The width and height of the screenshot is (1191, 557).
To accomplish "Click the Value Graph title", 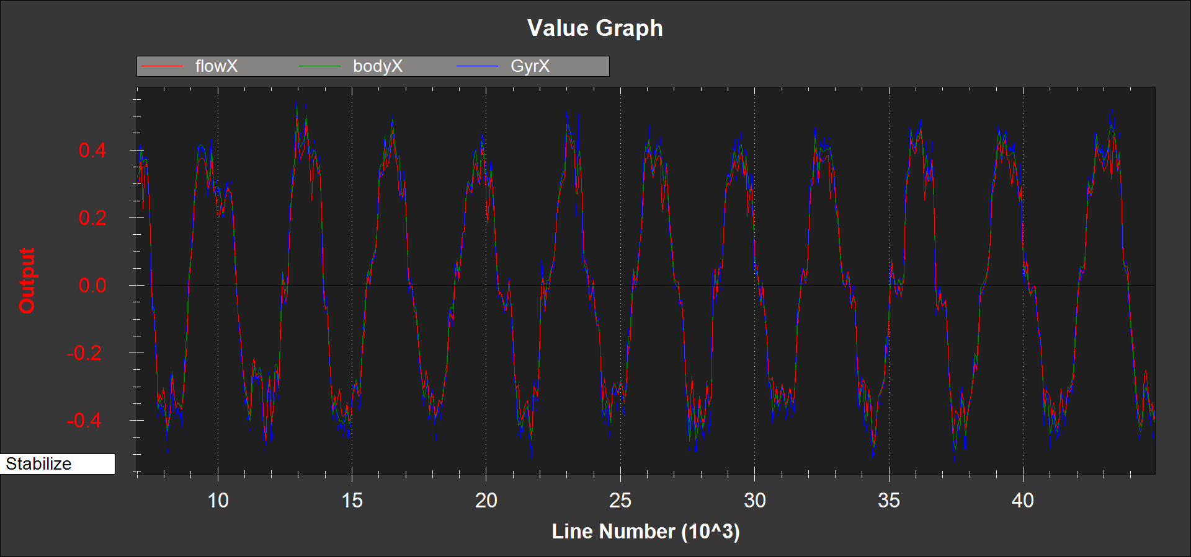I will pos(595,29).
